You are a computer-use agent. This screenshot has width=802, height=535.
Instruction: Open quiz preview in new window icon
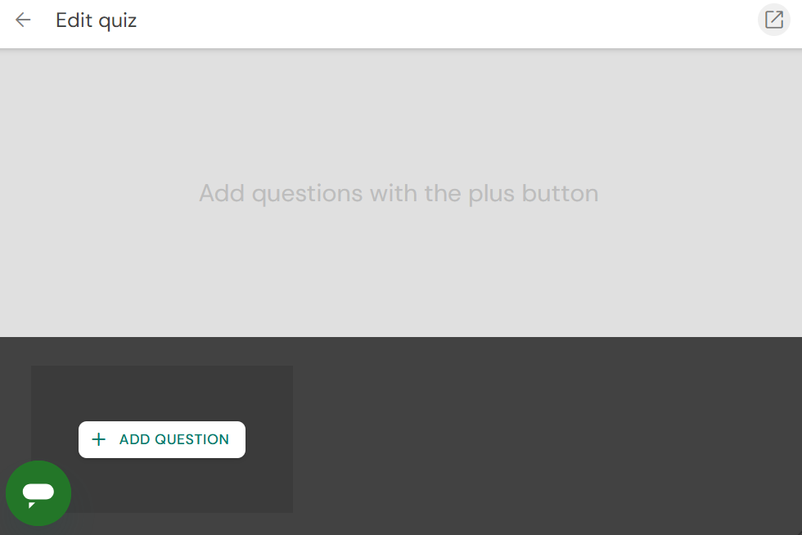pyautogui.click(x=773, y=20)
